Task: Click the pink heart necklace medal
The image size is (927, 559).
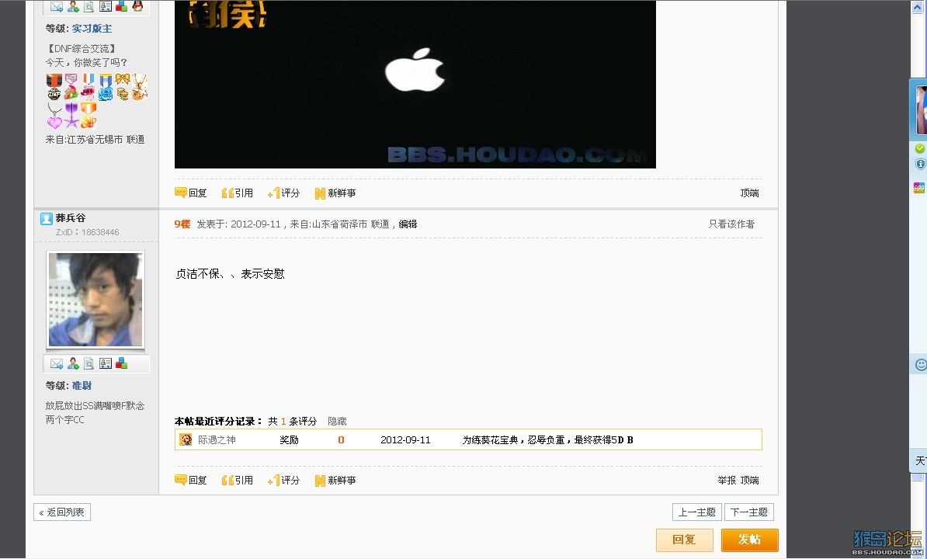Action: tap(54, 116)
